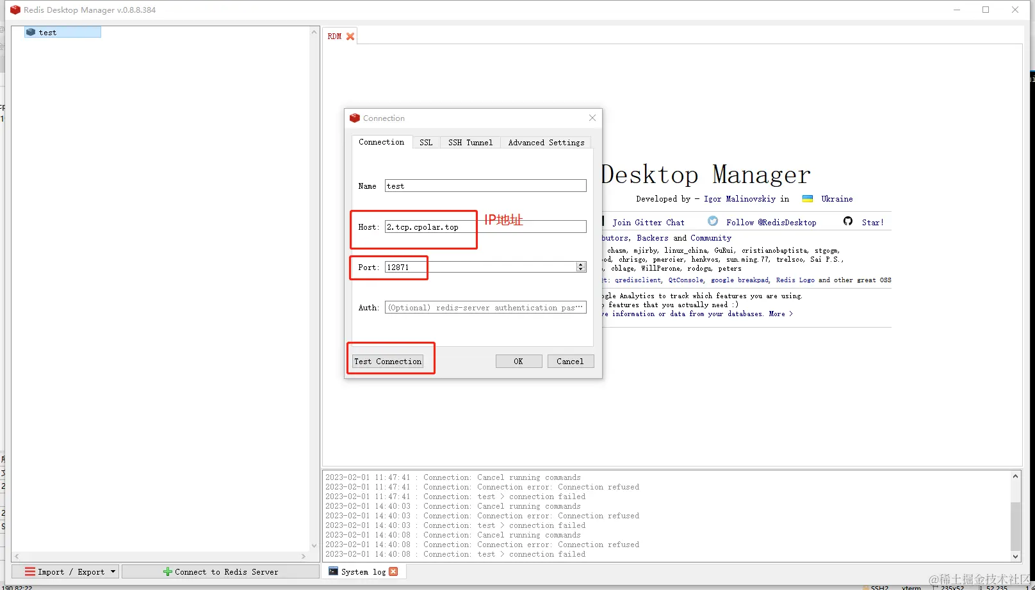Click the Ukraine flag icon
1035x590 pixels.
click(808, 198)
